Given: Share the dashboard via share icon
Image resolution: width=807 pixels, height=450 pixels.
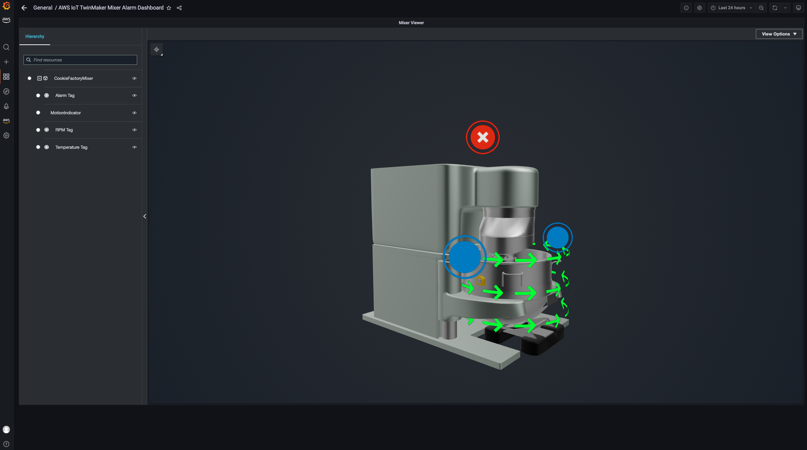Looking at the screenshot, I should coord(179,8).
